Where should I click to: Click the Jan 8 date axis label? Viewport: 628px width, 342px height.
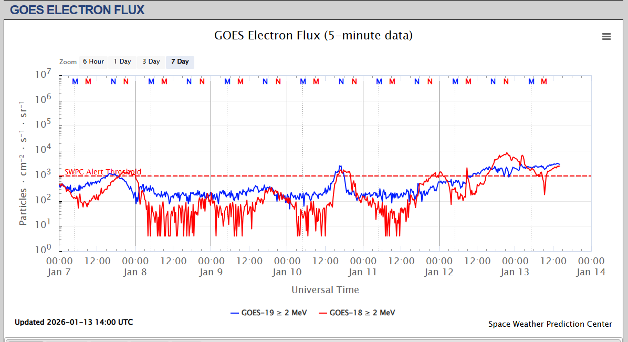click(135, 272)
